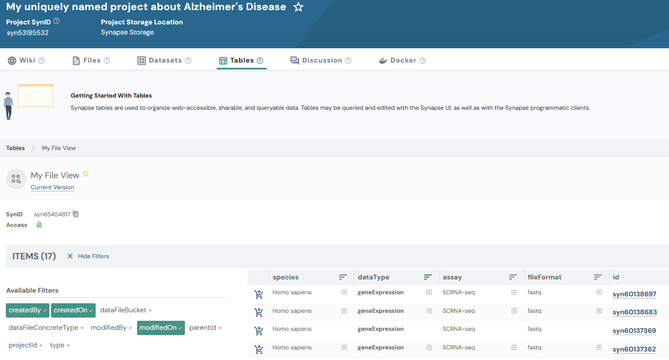Expand fileFormat cell for syn60138683
Screen dimensions: 669x360
click(599, 311)
